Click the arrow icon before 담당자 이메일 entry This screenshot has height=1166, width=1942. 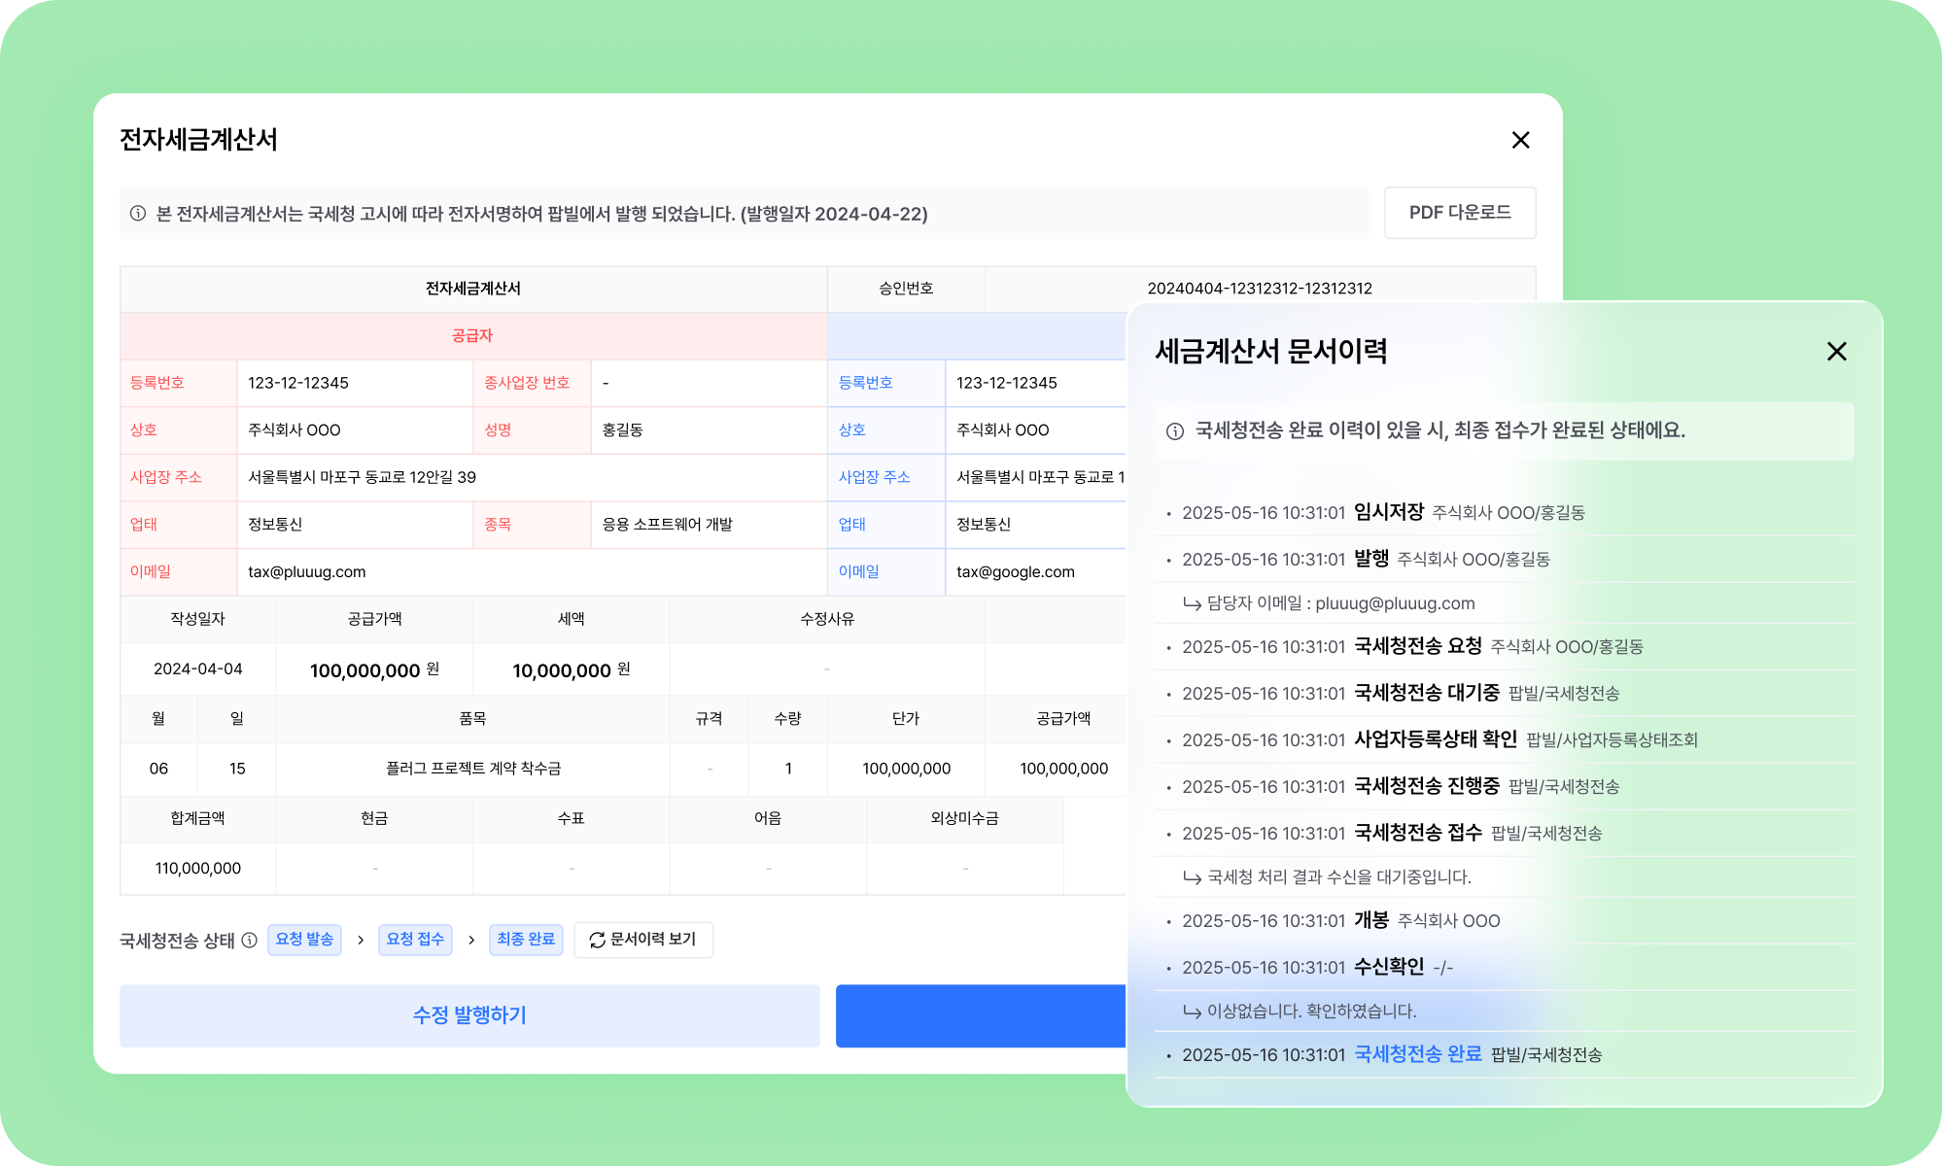[x=1190, y=602]
